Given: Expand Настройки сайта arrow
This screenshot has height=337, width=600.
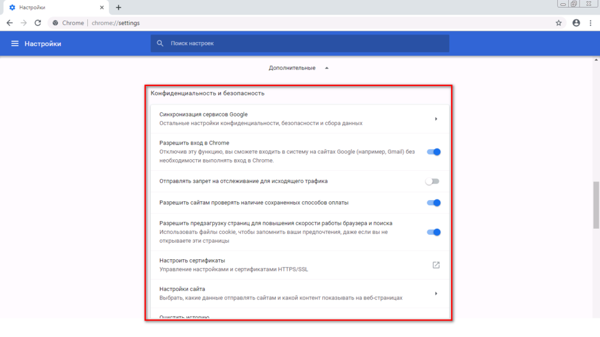Looking at the screenshot, I should coord(436,294).
